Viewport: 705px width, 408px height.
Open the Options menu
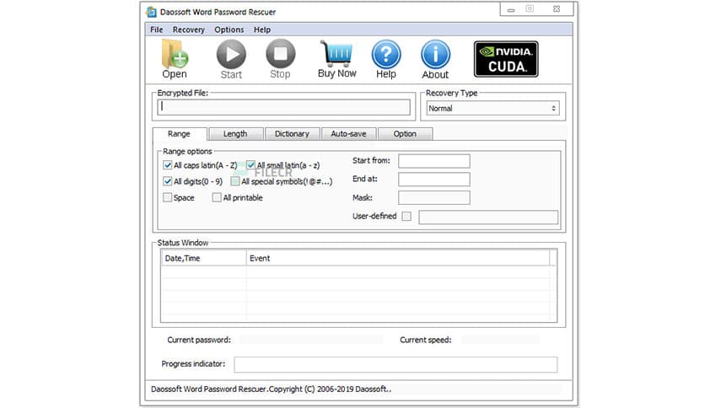click(x=229, y=30)
